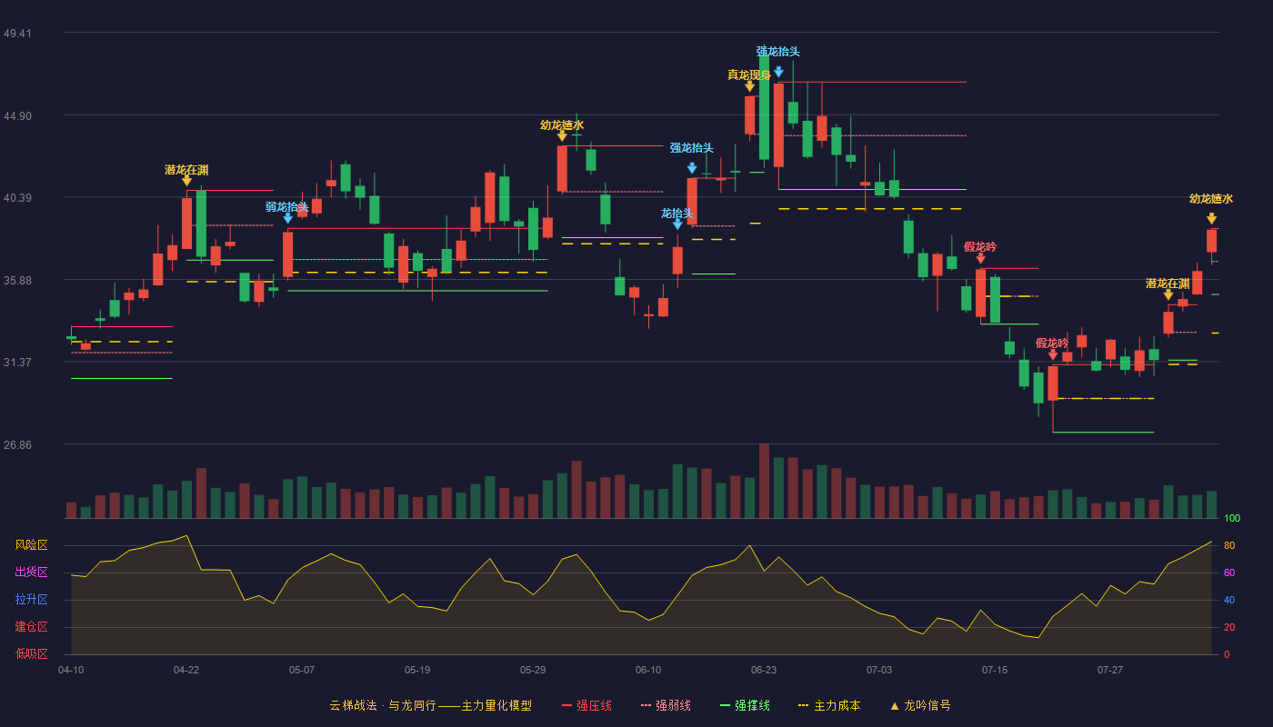The image size is (1273, 727).
Task: Select the 假龙吟 arrow above the 07-15 candle
Action: click(x=980, y=258)
